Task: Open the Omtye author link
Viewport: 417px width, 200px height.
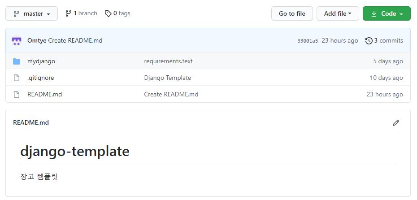Action: (37, 41)
